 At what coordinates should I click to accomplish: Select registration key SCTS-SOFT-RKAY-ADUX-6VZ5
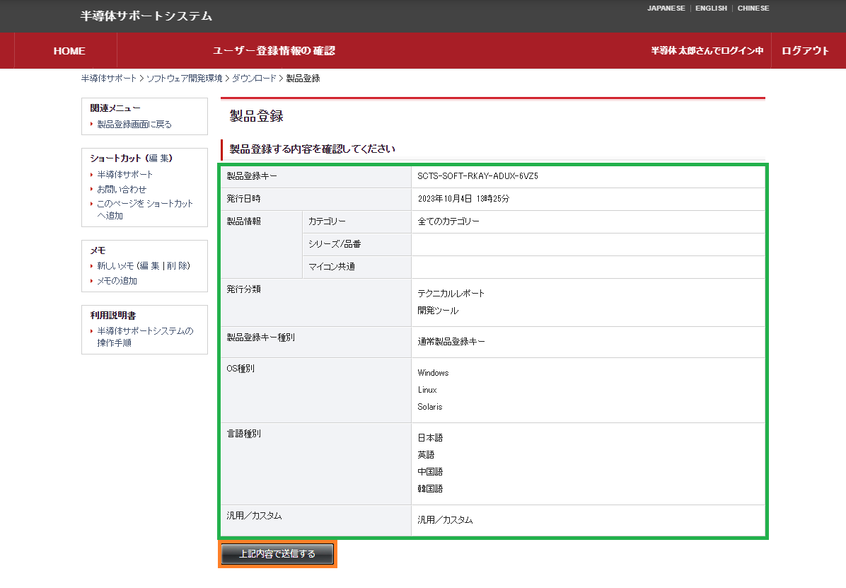point(477,176)
